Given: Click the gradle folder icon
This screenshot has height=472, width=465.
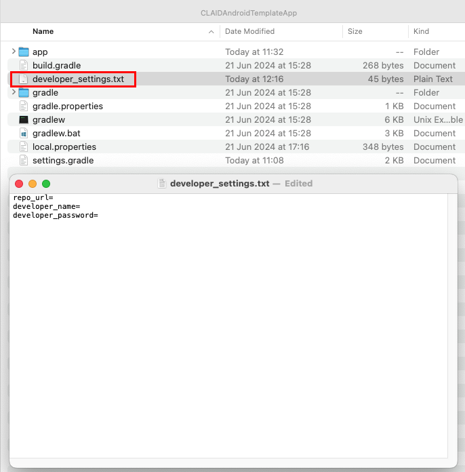Looking at the screenshot, I should 24,92.
